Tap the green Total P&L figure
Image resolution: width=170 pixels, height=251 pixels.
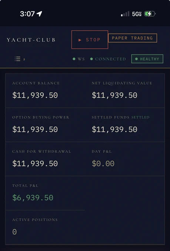pyautogui.click(x=33, y=197)
